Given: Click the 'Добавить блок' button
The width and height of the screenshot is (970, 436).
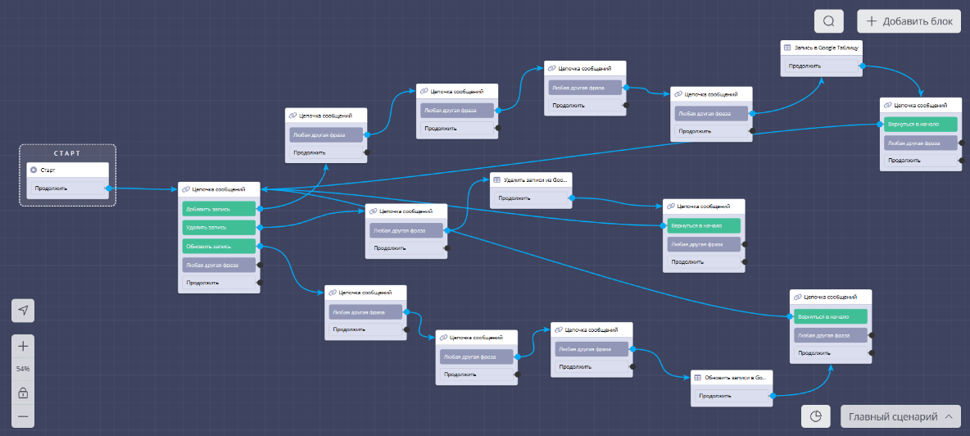Looking at the screenshot, I should [x=909, y=21].
